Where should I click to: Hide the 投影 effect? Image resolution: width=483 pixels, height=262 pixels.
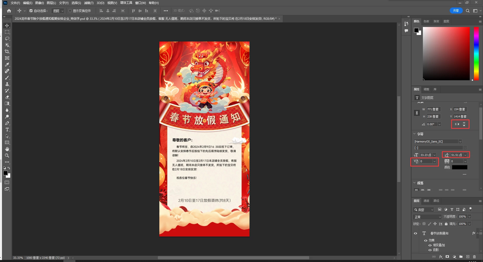tap(430, 250)
